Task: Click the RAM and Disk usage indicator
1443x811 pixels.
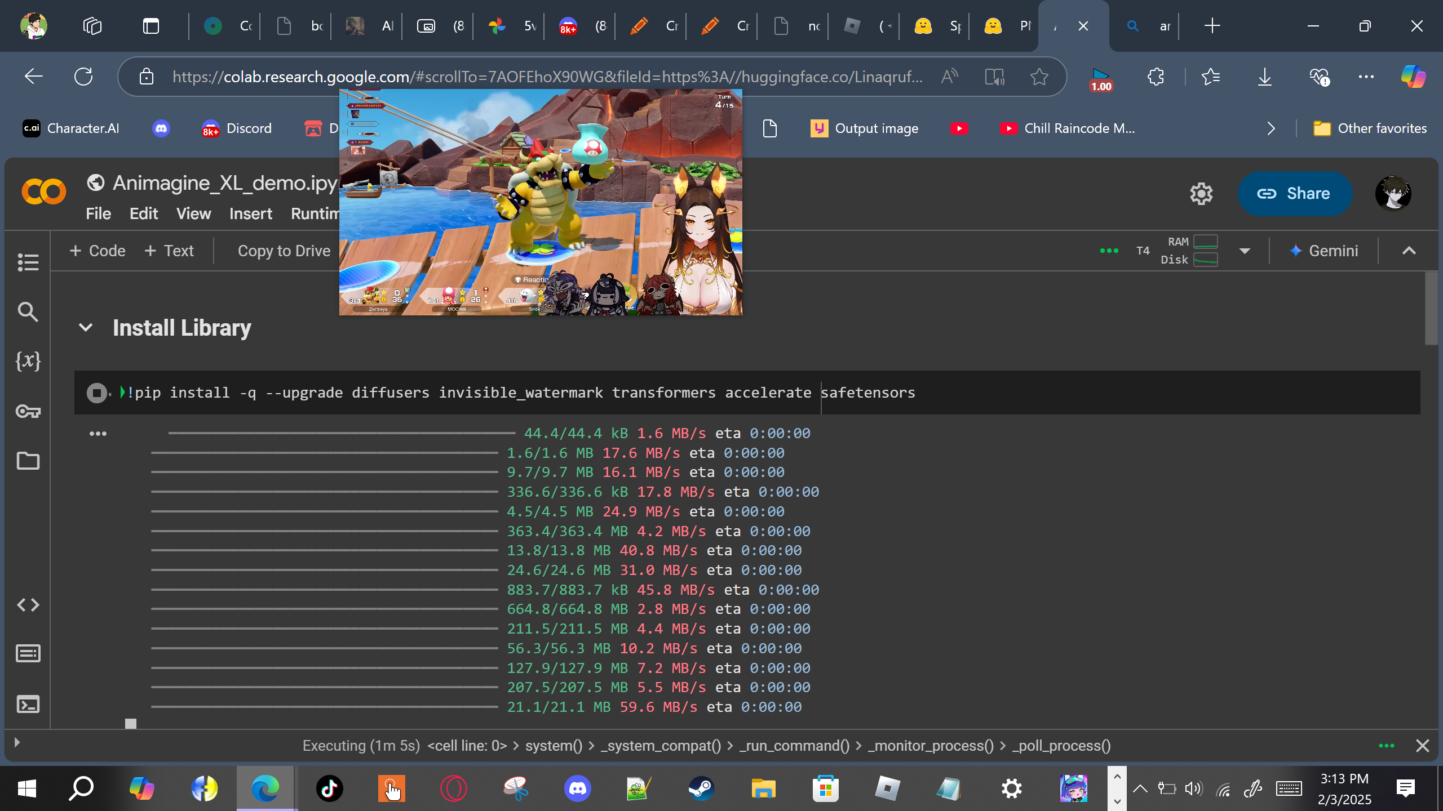Action: (x=1189, y=251)
